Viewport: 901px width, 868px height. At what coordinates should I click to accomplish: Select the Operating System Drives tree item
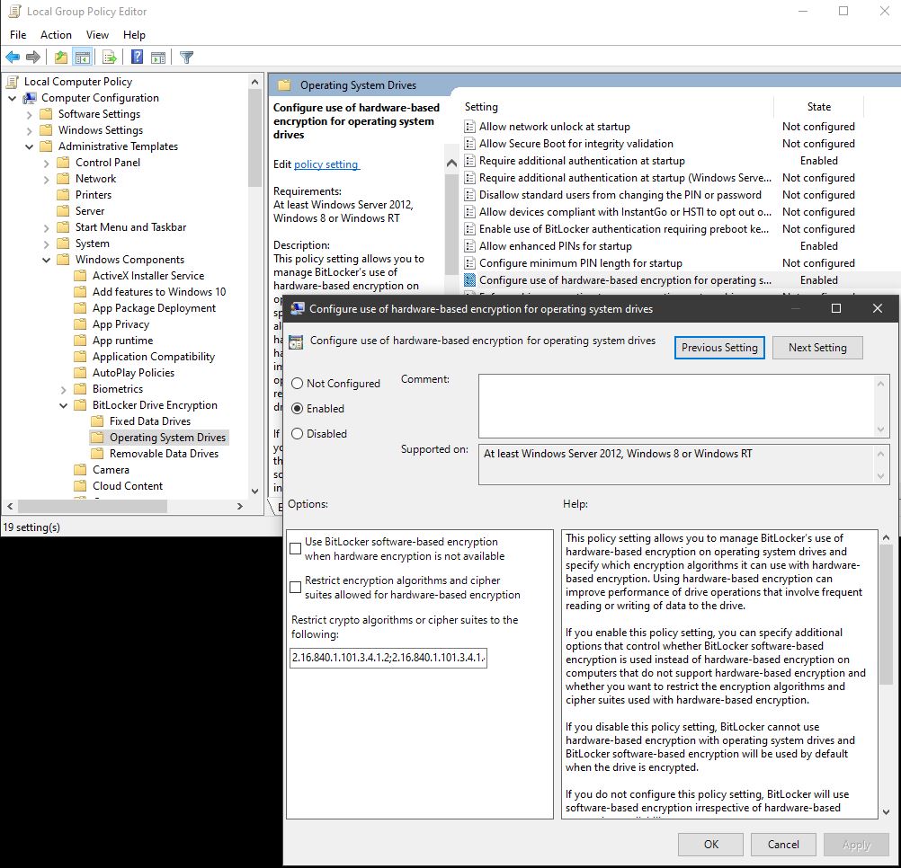click(167, 438)
